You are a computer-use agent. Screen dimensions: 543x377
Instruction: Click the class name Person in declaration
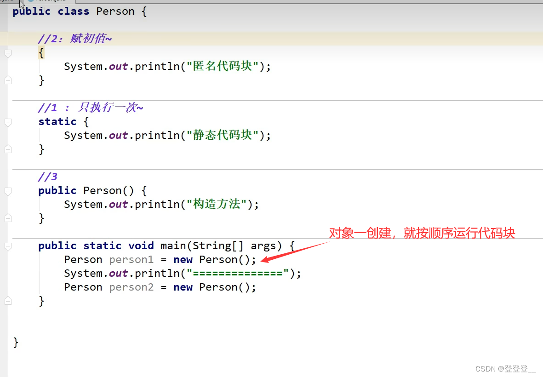[115, 11]
